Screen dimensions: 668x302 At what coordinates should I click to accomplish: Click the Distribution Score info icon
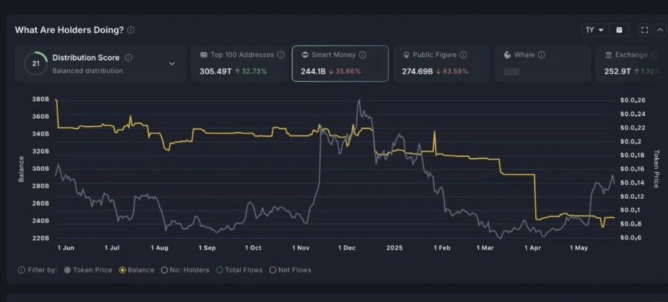129,58
